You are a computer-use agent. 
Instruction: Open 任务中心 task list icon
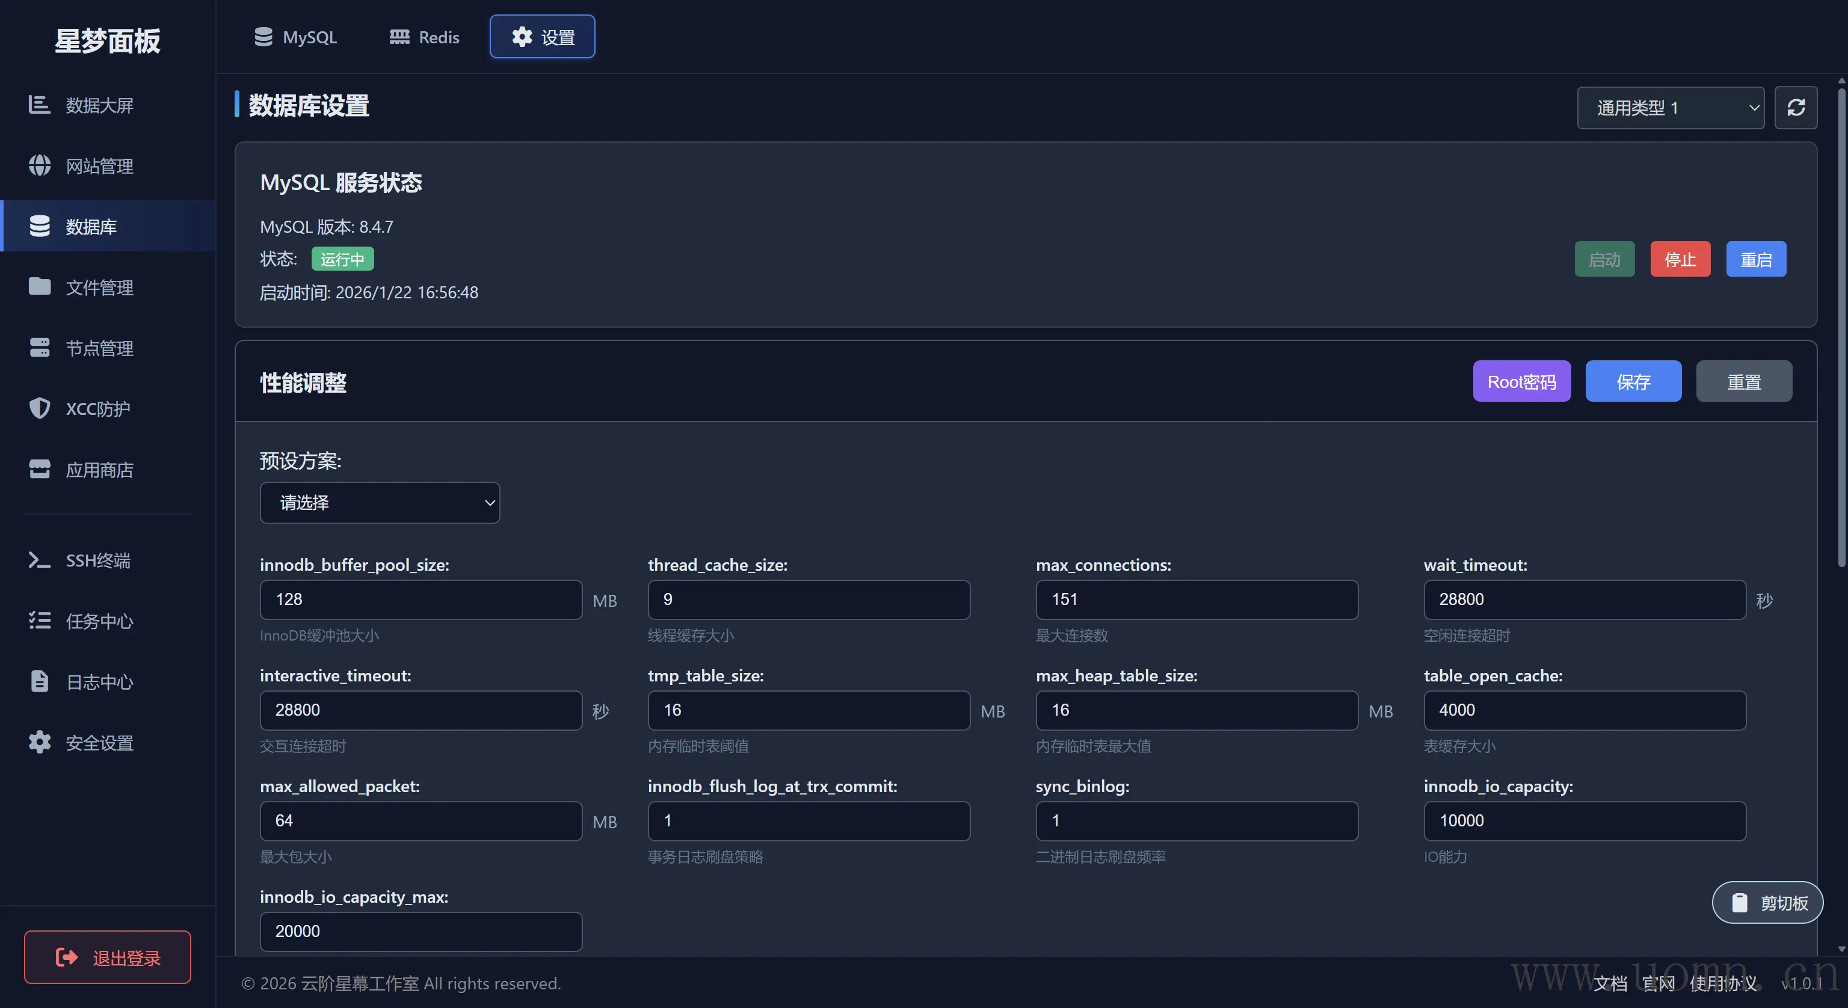pyautogui.click(x=40, y=621)
